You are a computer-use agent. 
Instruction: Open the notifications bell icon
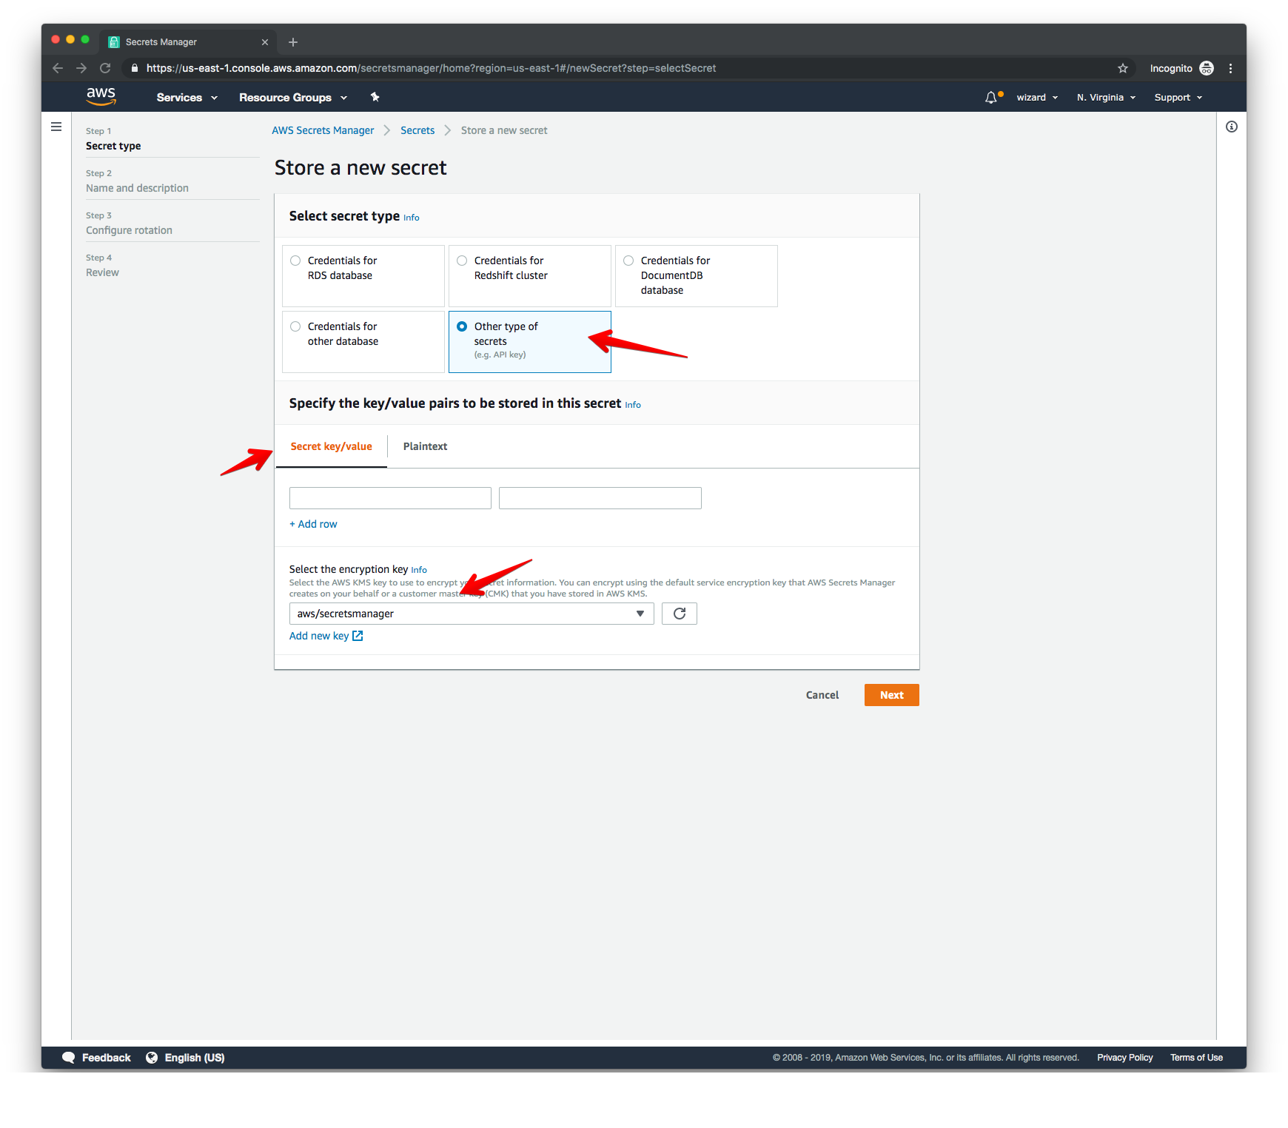click(990, 98)
